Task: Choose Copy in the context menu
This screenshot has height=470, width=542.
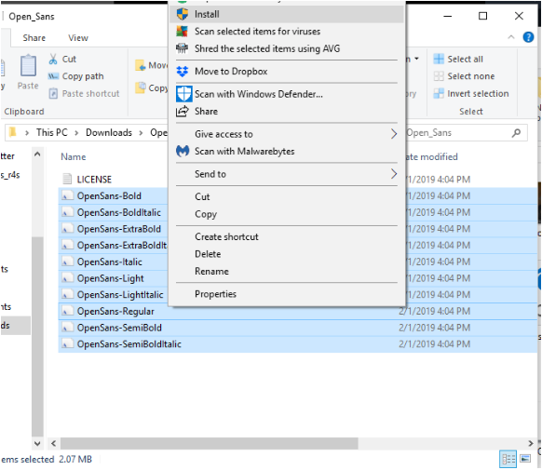Action: point(287,214)
